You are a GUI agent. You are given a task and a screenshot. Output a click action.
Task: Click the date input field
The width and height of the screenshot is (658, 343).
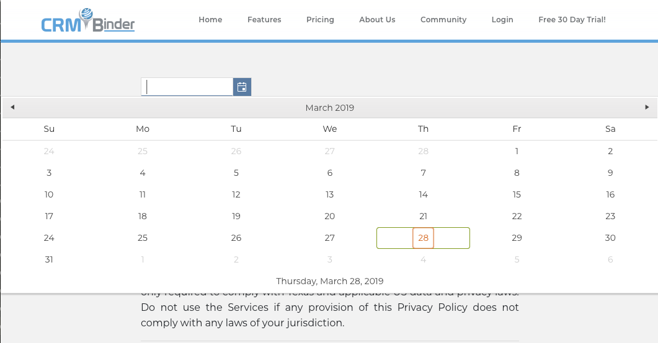coord(187,87)
